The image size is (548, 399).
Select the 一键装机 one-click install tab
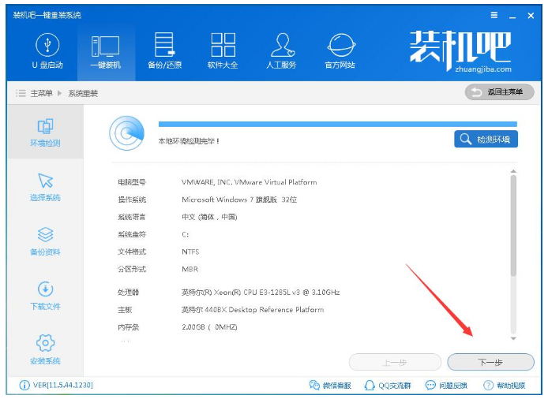coord(106,51)
